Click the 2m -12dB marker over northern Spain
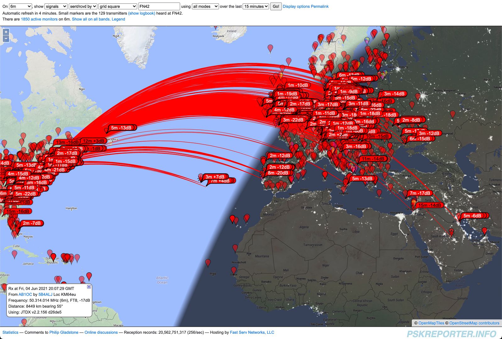This screenshot has width=502, height=339. (280, 156)
